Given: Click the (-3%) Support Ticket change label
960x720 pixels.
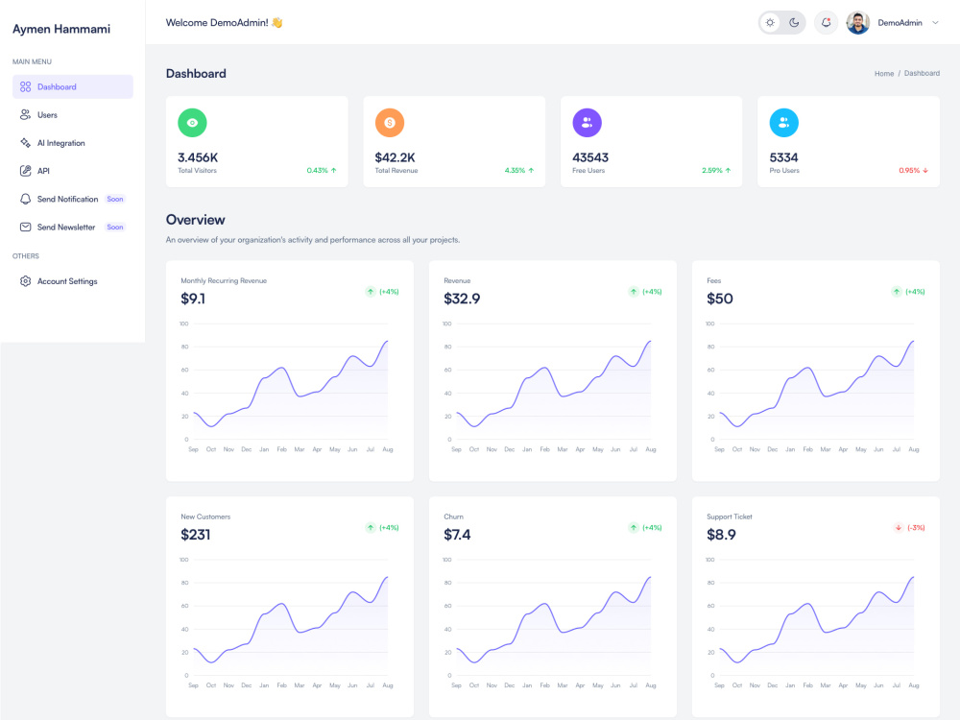Looking at the screenshot, I should click(x=916, y=527).
